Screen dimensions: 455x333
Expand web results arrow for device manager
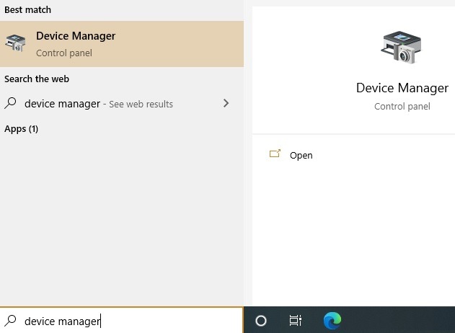click(226, 103)
